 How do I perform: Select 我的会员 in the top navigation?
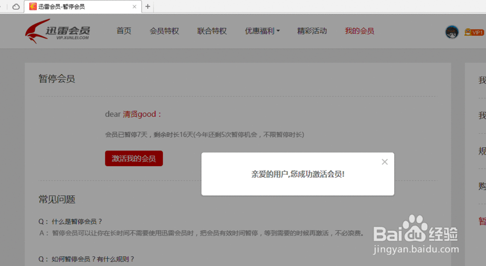pos(360,31)
